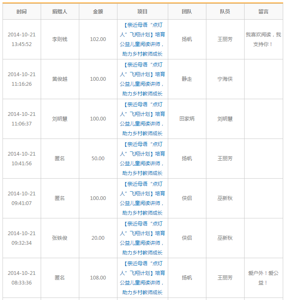Click the 队员 column header

(225, 12)
